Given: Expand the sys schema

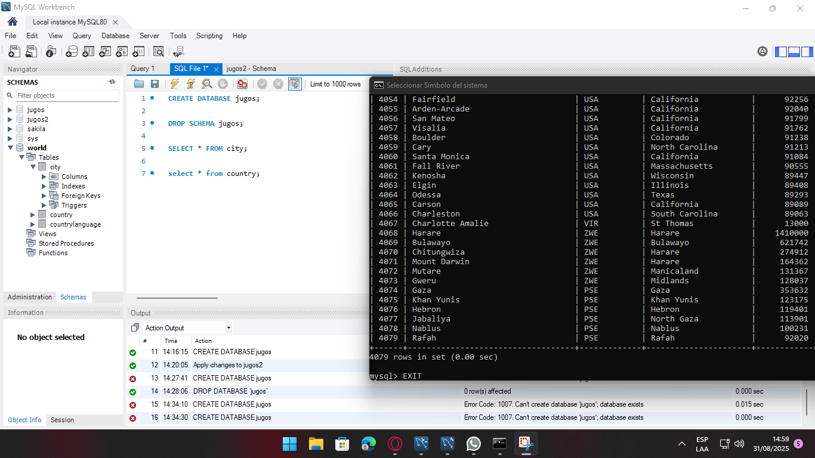Looking at the screenshot, I should tap(10, 138).
